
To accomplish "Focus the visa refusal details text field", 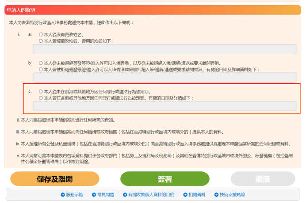I will tap(164, 78).
